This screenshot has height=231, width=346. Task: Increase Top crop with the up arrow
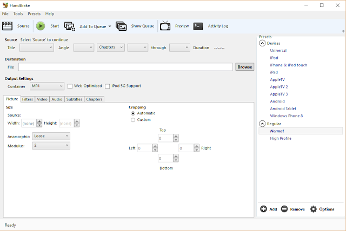(176, 136)
